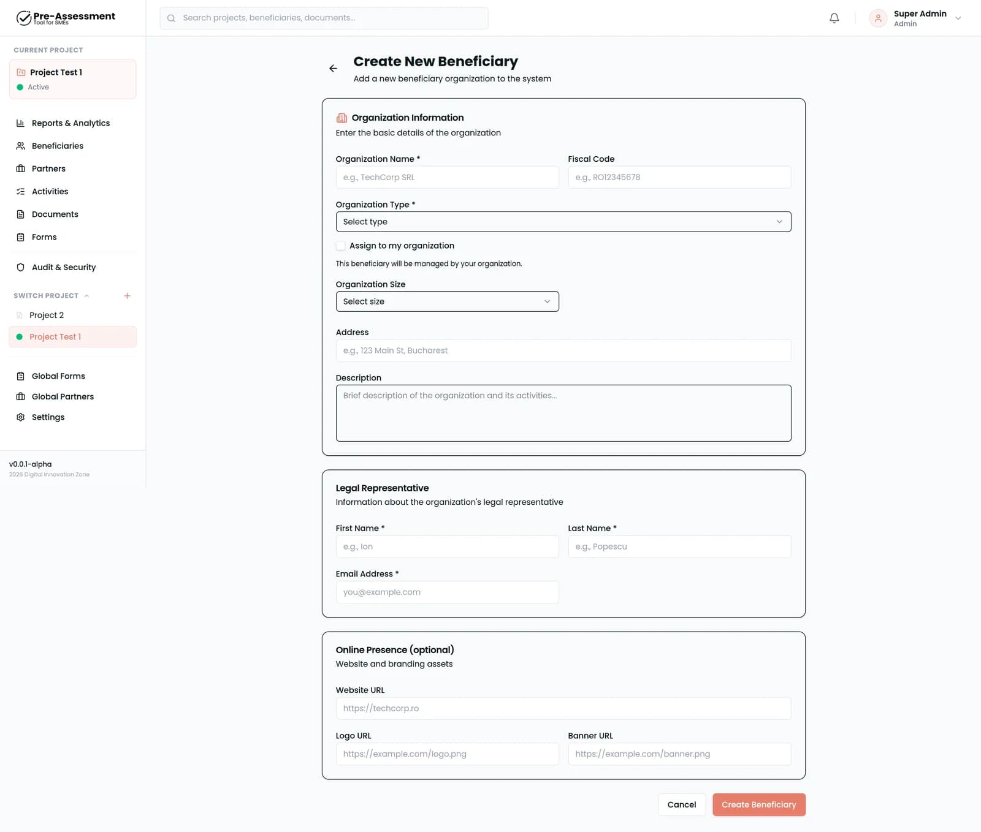The image size is (981, 832).
Task: Click the Audit & Security shield icon
Action: click(x=20, y=267)
